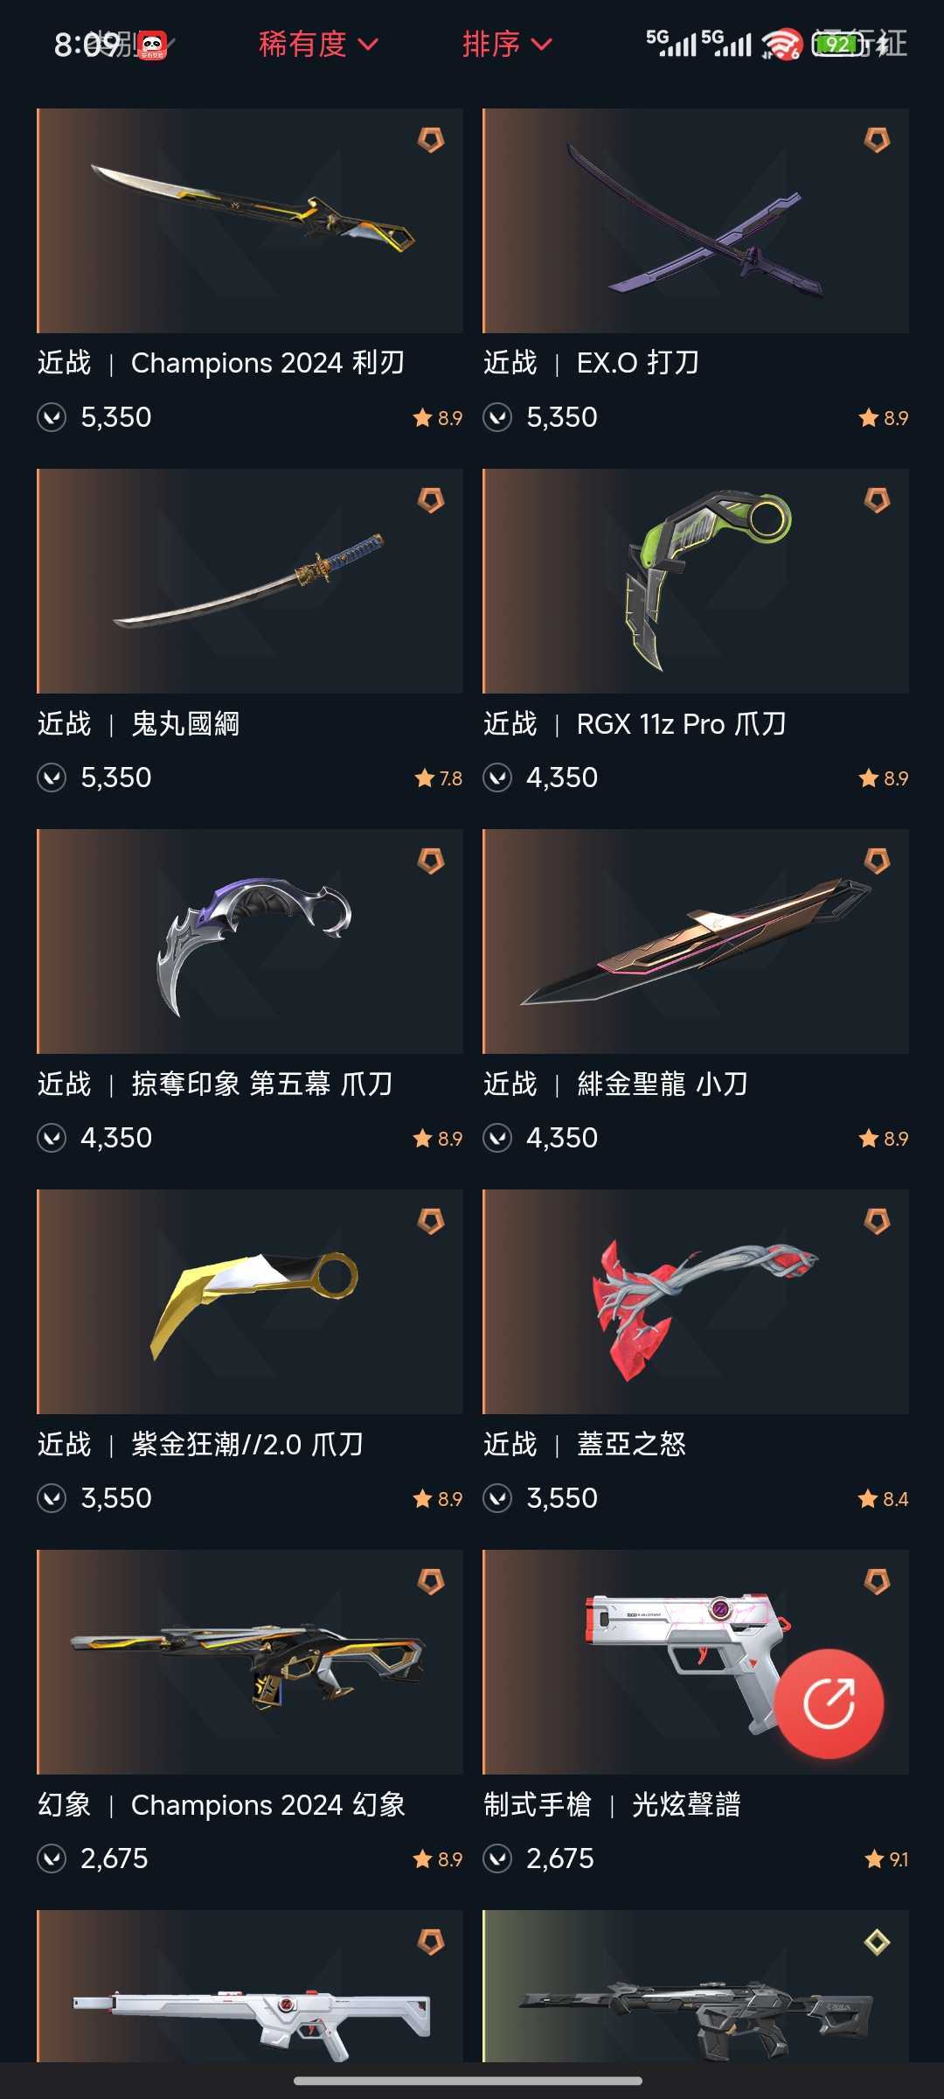Click VP currency icon beside 鬼丸國綱 price
Screen dimensions: 944x2099
pyautogui.click(x=52, y=778)
